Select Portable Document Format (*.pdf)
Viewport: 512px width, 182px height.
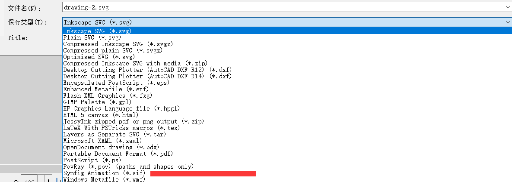click(x=118, y=154)
